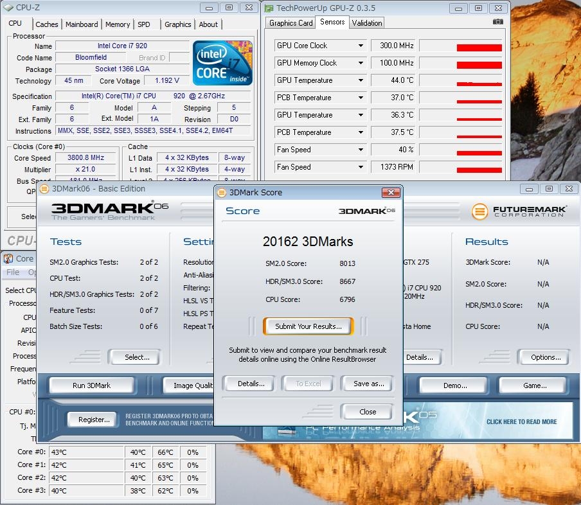Open the PCB Temperature dropdown showing 37.0 °C
Viewport: 581px width, 505px height.
point(361,98)
